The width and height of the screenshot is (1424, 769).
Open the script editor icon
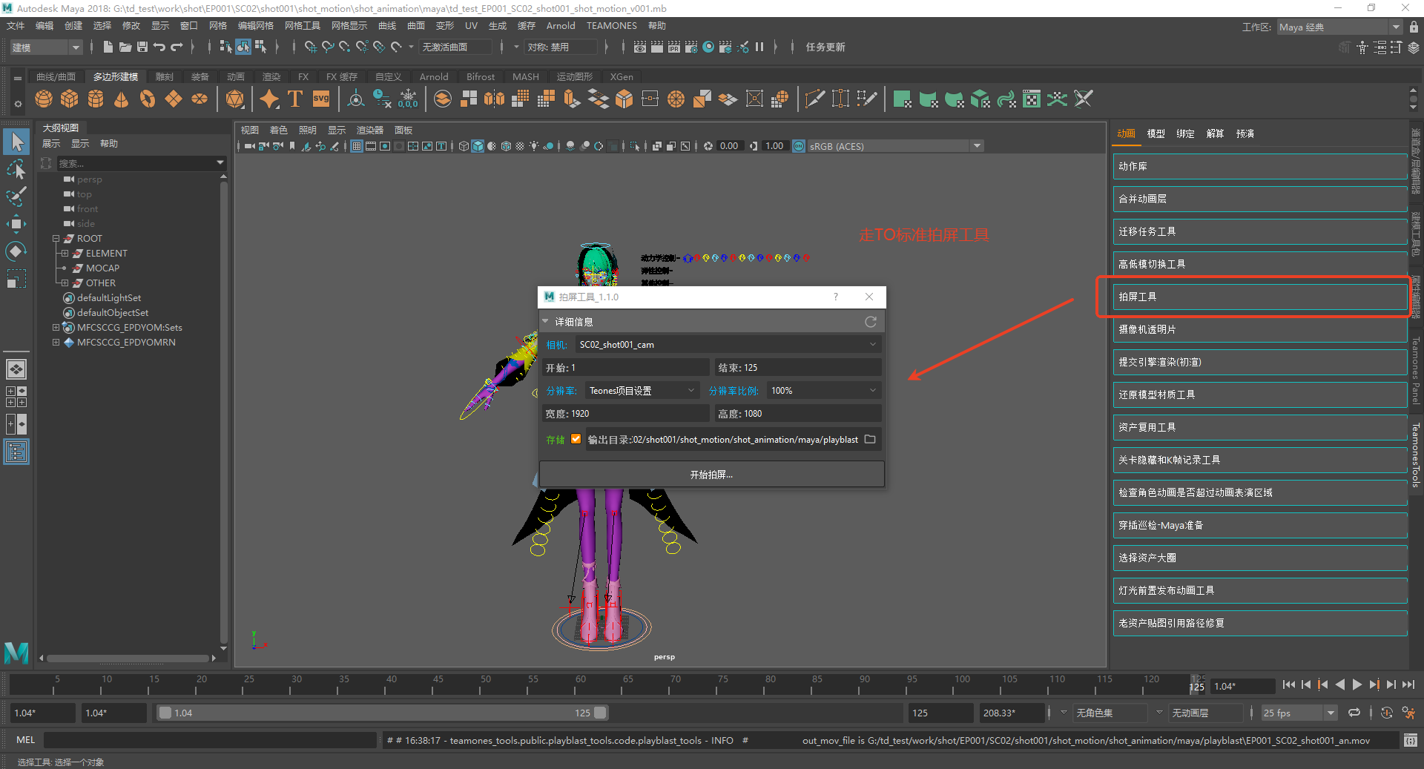1410,740
